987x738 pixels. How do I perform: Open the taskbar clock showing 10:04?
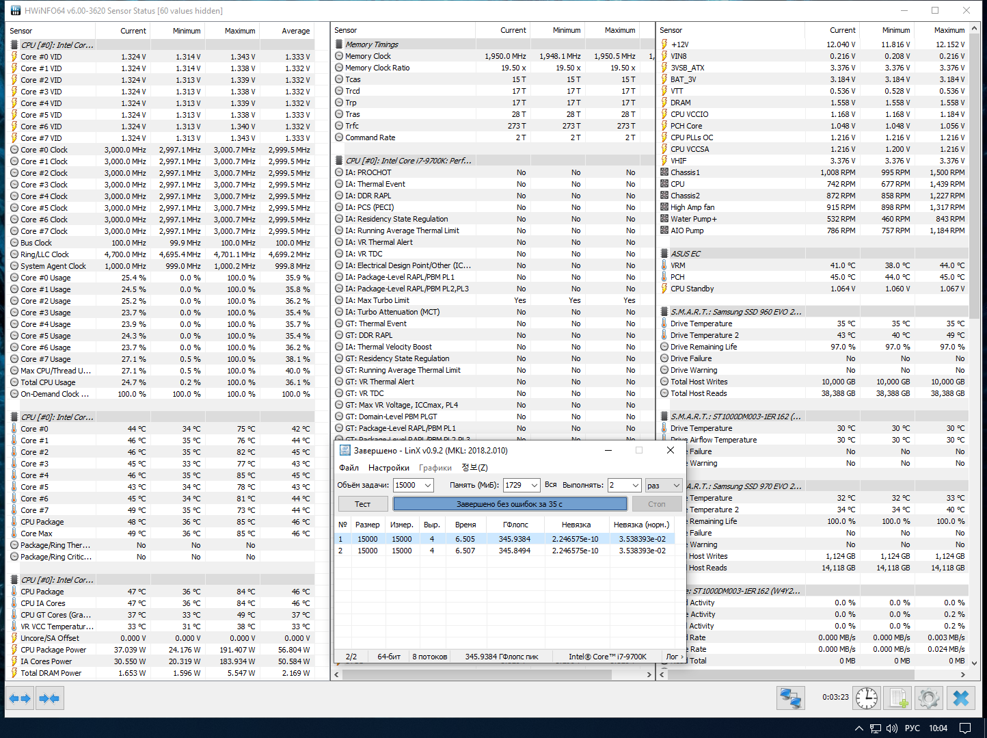point(938,728)
